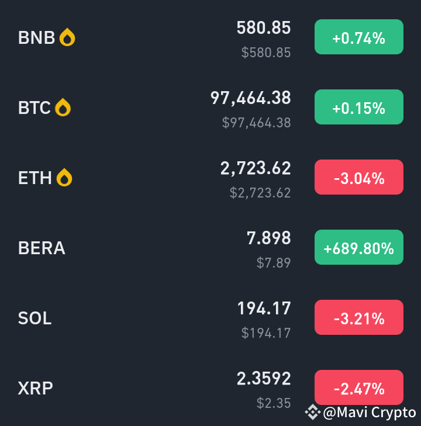Open the @Mavi Crypto profile link
This screenshot has height=426, width=421.
point(370,413)
